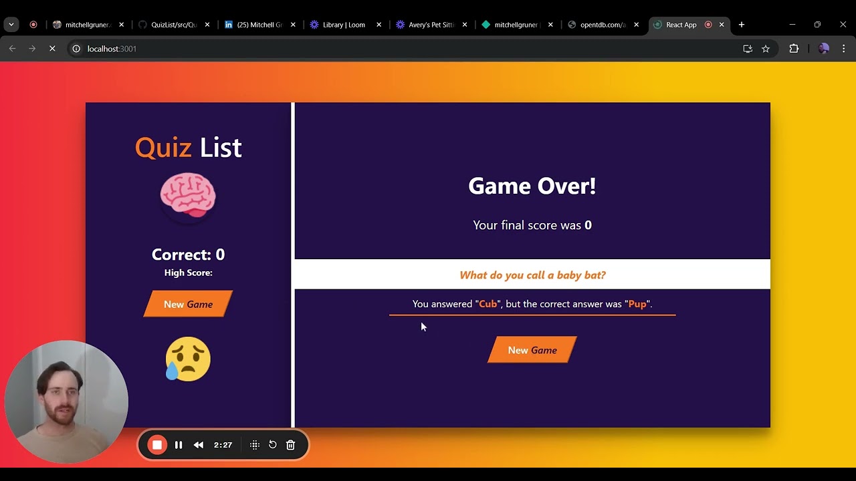This screenshot has width=856, height=481.
Task: View site information icon
Action: (x=76, y=49)
